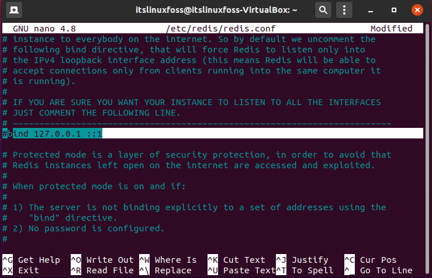Viewport: 432px width, 278px height.
Task: Click 'GNU nano 4.8' in title bar
Action: (x=44, y=29)
